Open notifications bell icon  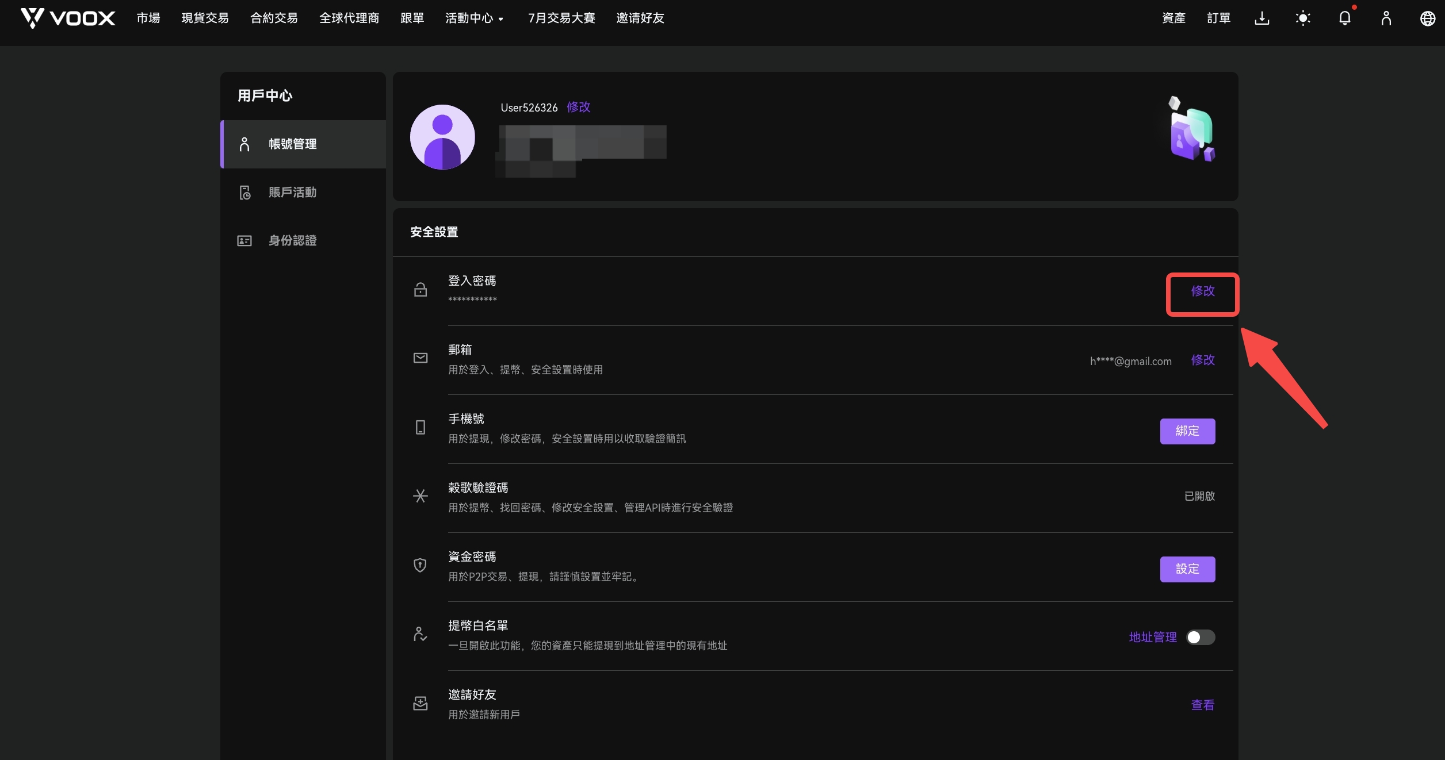pyautogui.click(x=1345, y=18)
